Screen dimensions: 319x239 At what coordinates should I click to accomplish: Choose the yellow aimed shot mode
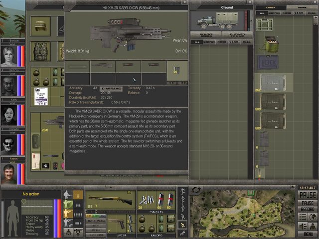tap(68, 214)
